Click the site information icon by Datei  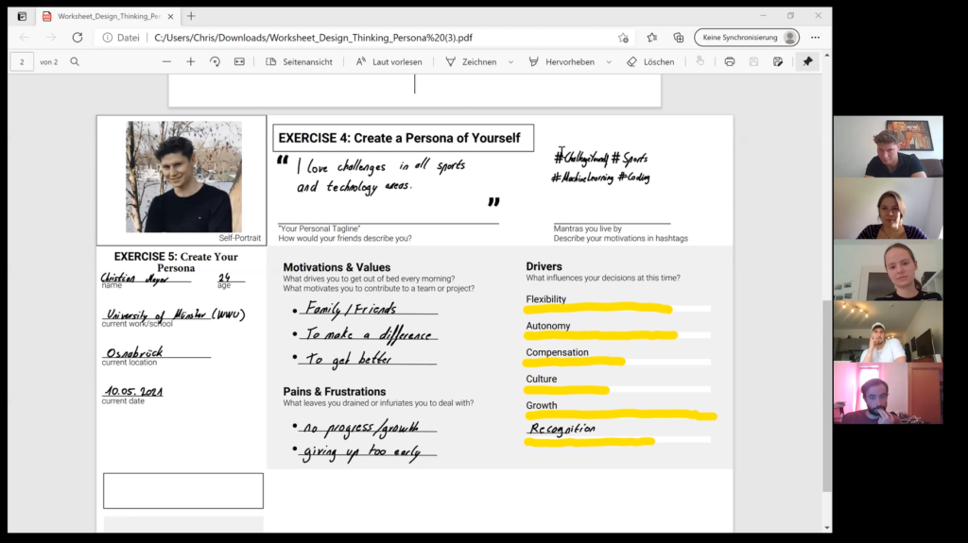[x=108, y=38]
